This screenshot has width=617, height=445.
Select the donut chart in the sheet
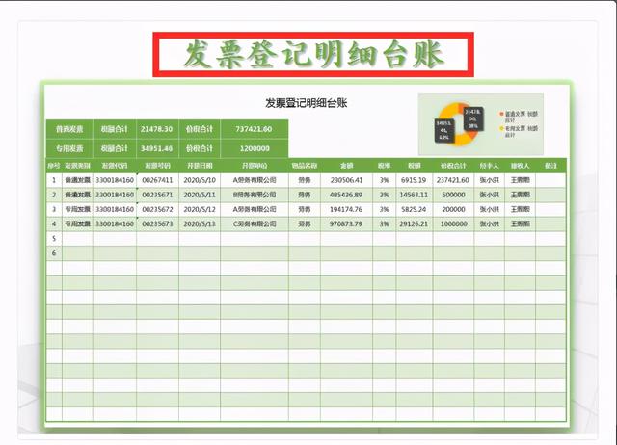click(x=459, y=124)
